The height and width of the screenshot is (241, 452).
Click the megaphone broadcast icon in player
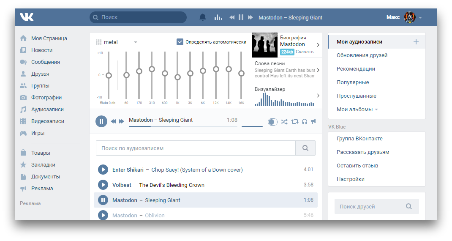coord(313,121)
